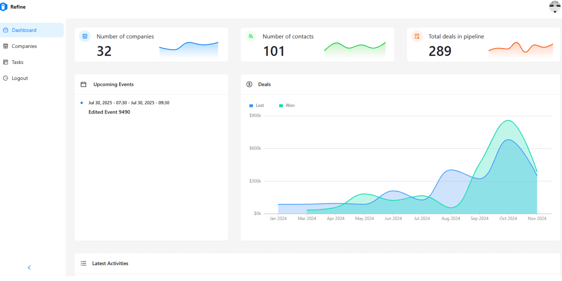Screen dimensions: 562x281
Task: Click the Number of contacts title
Action: click(288, 36)
